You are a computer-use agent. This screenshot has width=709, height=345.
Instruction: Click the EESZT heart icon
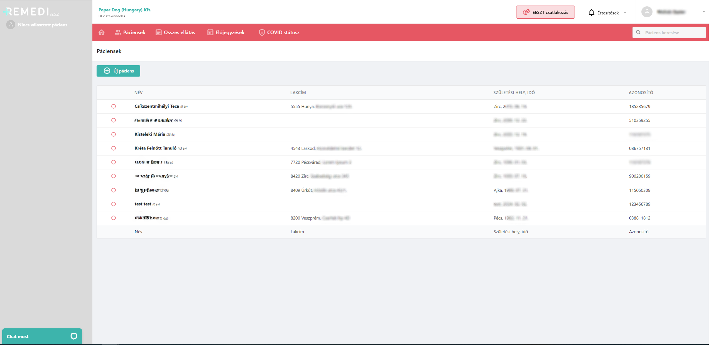coord(526,12)
